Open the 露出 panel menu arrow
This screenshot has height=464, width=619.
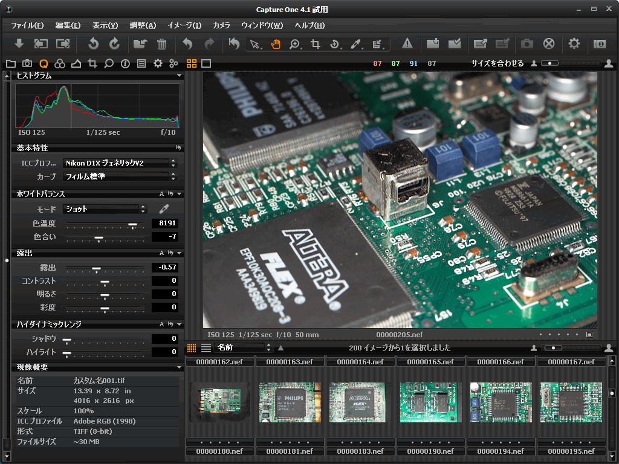pos(179,253)
